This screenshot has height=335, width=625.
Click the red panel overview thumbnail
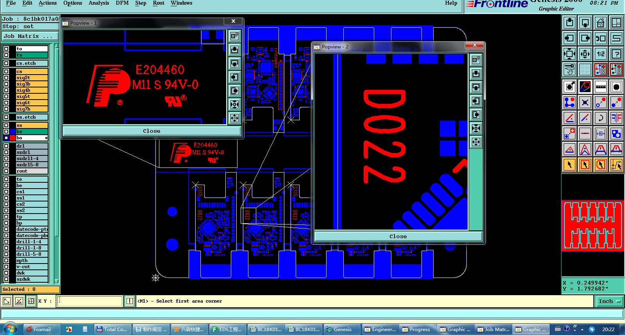tap(593, 226)
